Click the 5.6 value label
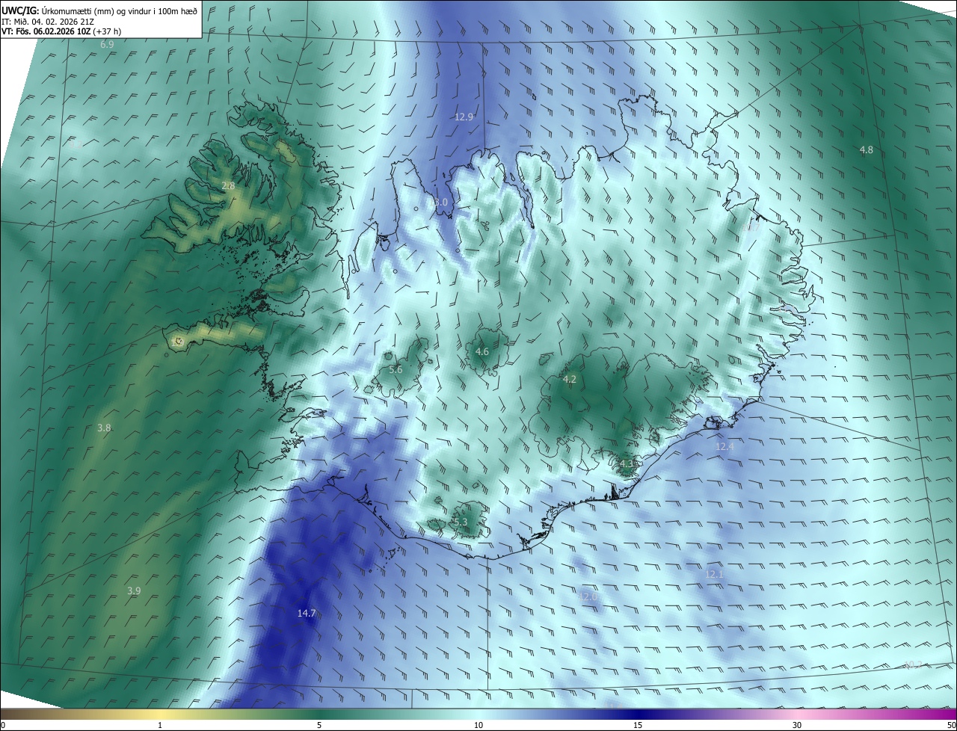This screenshot has width=957, height=731. 396,369
